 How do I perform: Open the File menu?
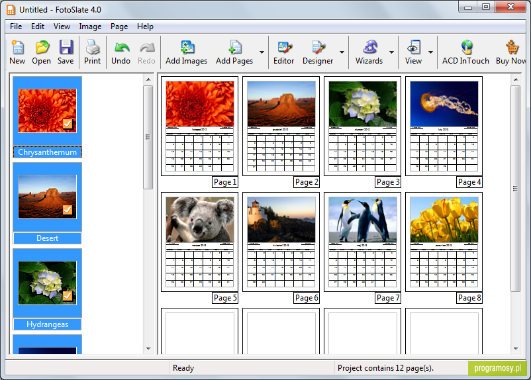tap(16, 26)
